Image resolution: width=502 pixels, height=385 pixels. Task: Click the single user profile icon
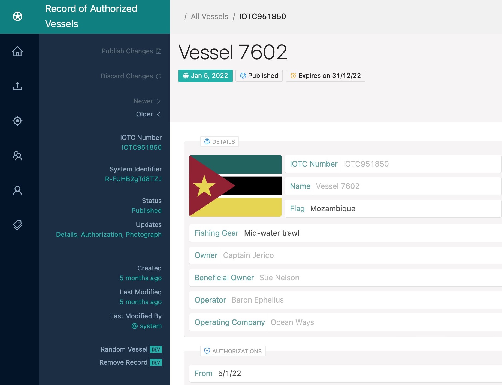coord(17,190)
